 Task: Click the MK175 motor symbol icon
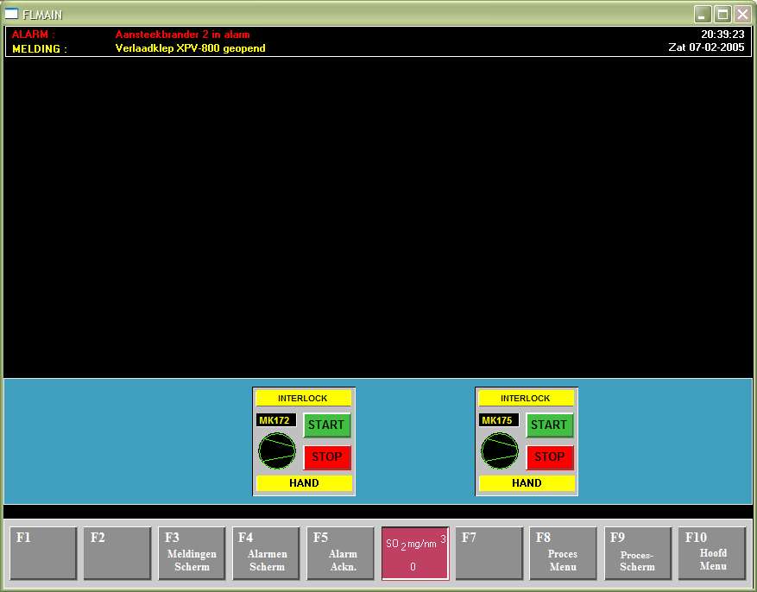click(x=499, y=450)
